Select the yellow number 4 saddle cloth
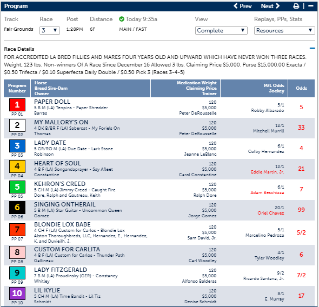The width and height of the screenshot is (319, 307). click(17, 166)
